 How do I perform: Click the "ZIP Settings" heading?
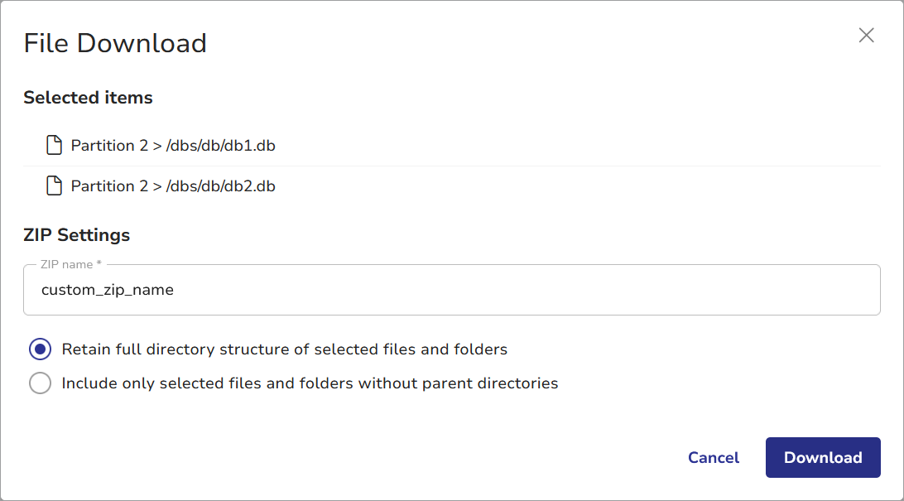[76, 235]
